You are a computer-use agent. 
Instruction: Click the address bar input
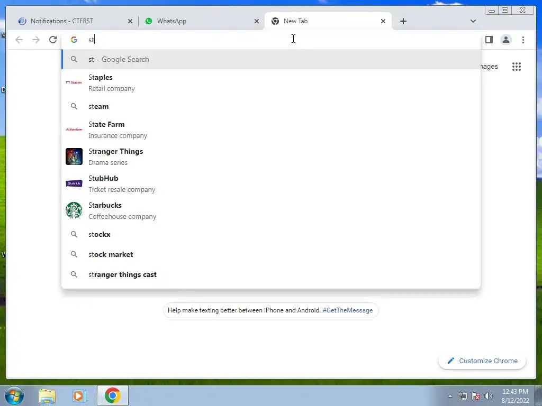click(271, 40)
